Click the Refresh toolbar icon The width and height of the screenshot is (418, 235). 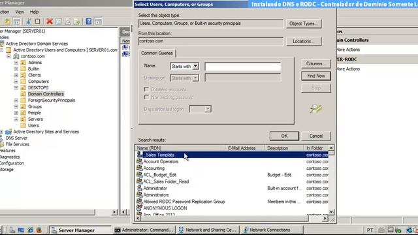coord(68,22)
